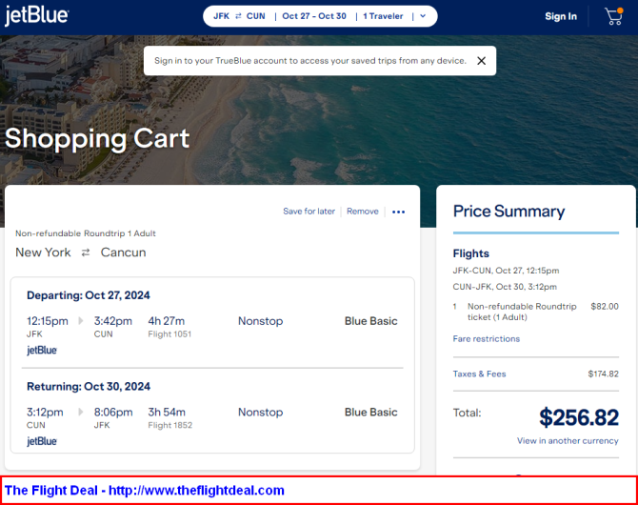
Task: Click Save for later
Action: (x=309, y=212)
